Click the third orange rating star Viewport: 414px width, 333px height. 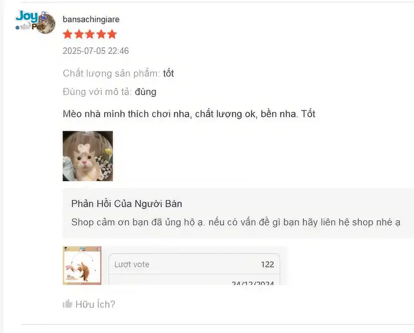[x=90, y=34]
